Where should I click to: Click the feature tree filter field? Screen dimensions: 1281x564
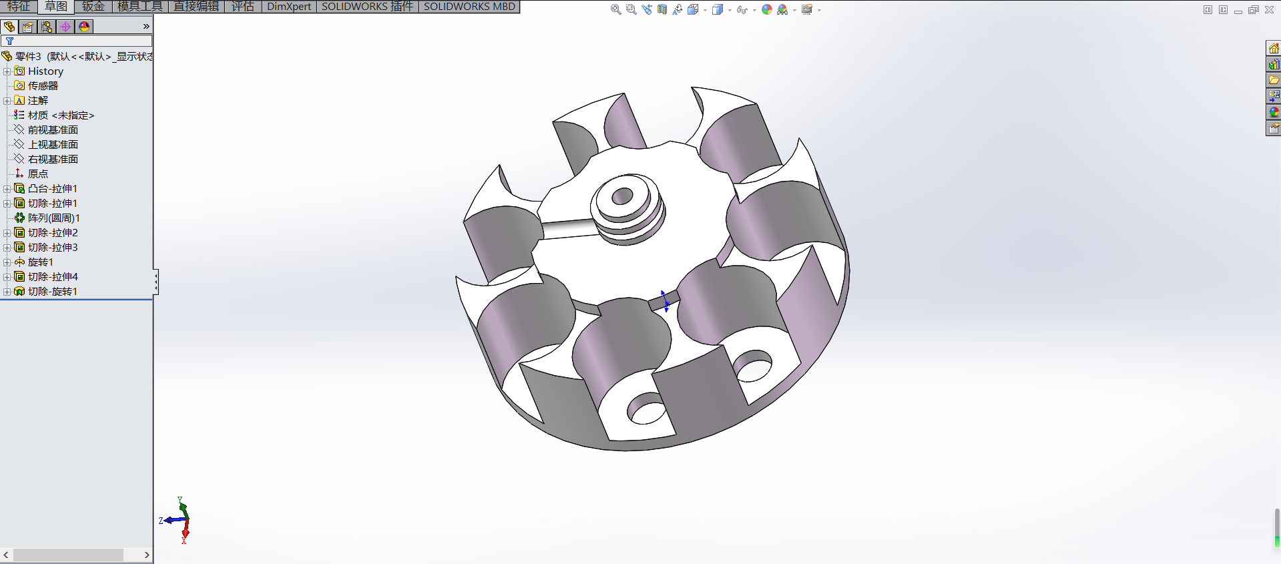[x=80, y=41]
